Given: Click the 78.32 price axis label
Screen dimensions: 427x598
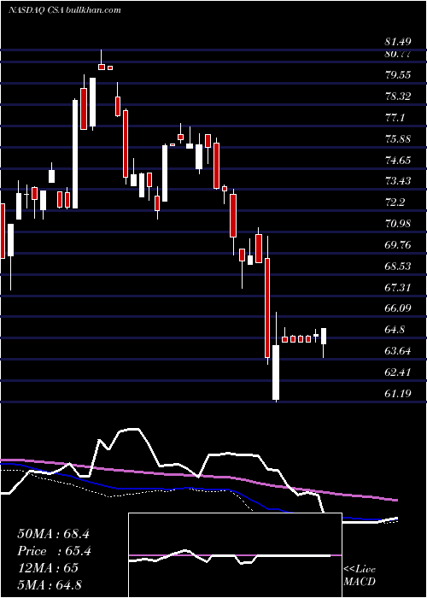Looking at the screenshot, I should pos(398,97).
